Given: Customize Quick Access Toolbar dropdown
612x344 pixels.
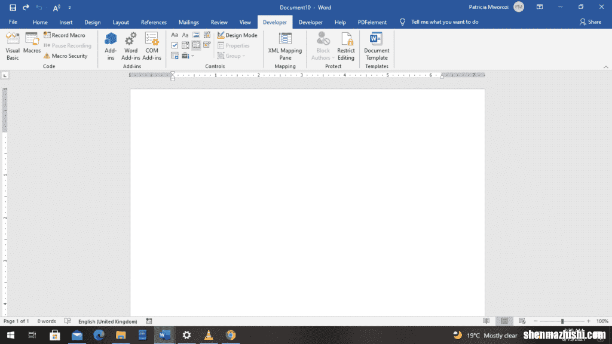Looking at the screenshot, I should click(x=69, y=7).
